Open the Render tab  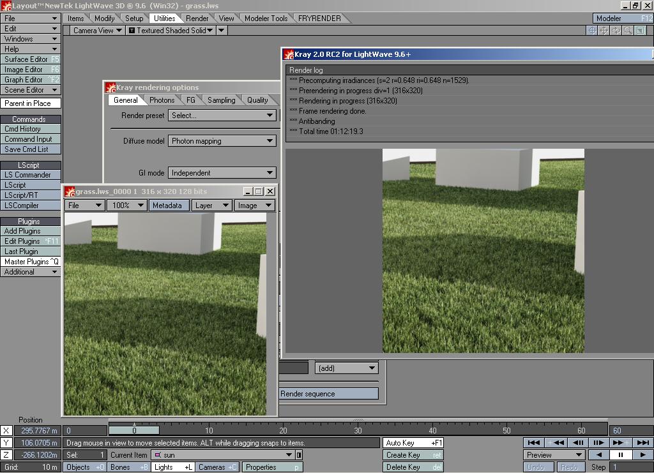tap(197, 19)
